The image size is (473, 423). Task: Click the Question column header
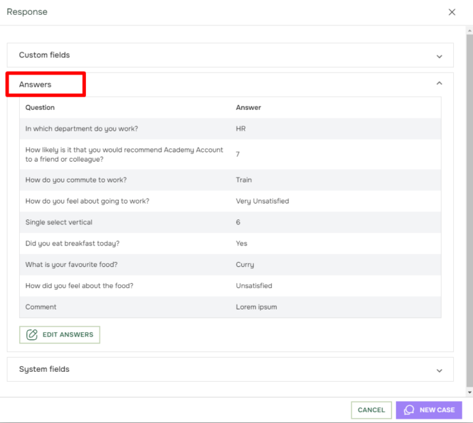click(40, 107)
